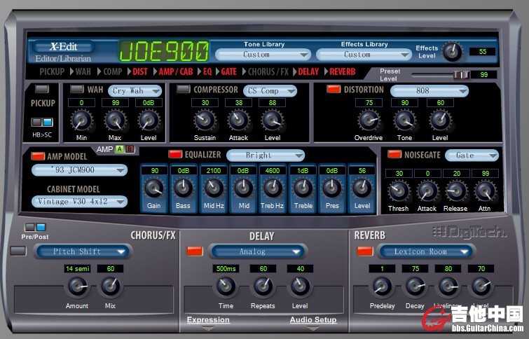Expand the Cabinet Model Vintage V30 dropdown
The image size is (529, 339).
pyautogui.click(x=79, y=202)
